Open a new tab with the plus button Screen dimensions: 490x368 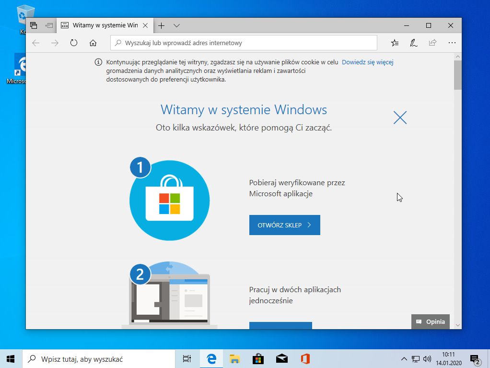161,25
